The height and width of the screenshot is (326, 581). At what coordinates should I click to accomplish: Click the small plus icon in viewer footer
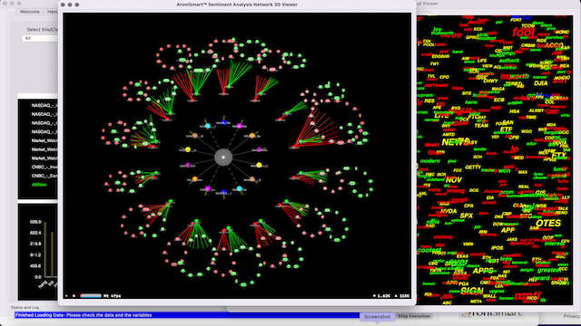pos(66,296)
